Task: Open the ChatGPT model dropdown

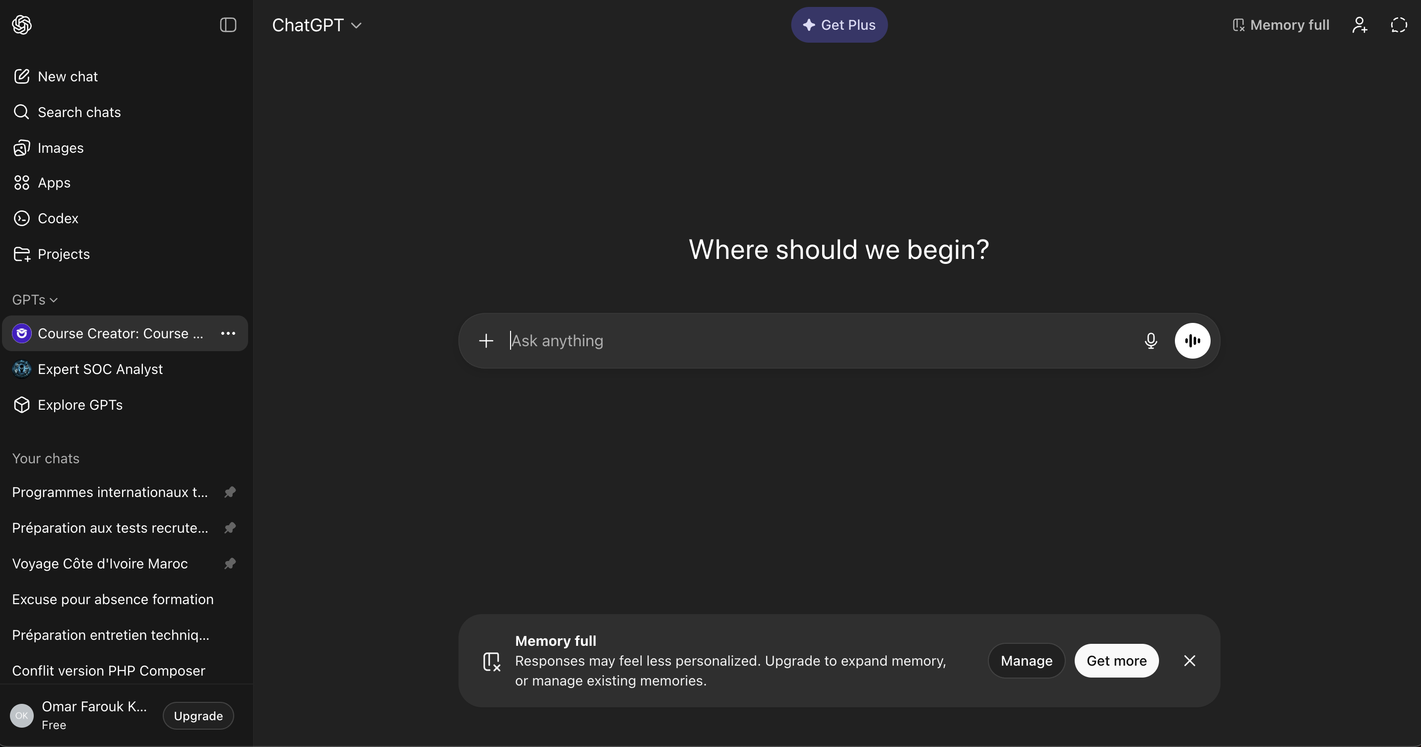Action: coord(317,25)
